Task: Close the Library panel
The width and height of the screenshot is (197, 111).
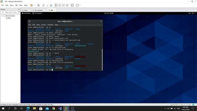Action: coord(19,9)
